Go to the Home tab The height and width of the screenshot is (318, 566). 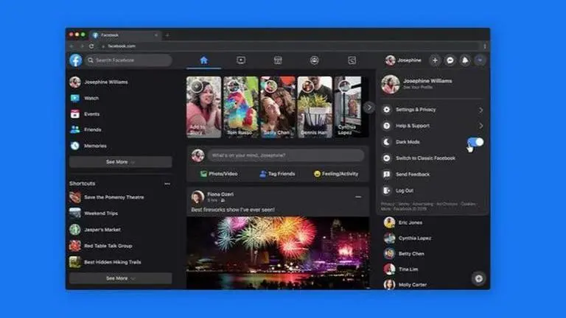(204, 60)
